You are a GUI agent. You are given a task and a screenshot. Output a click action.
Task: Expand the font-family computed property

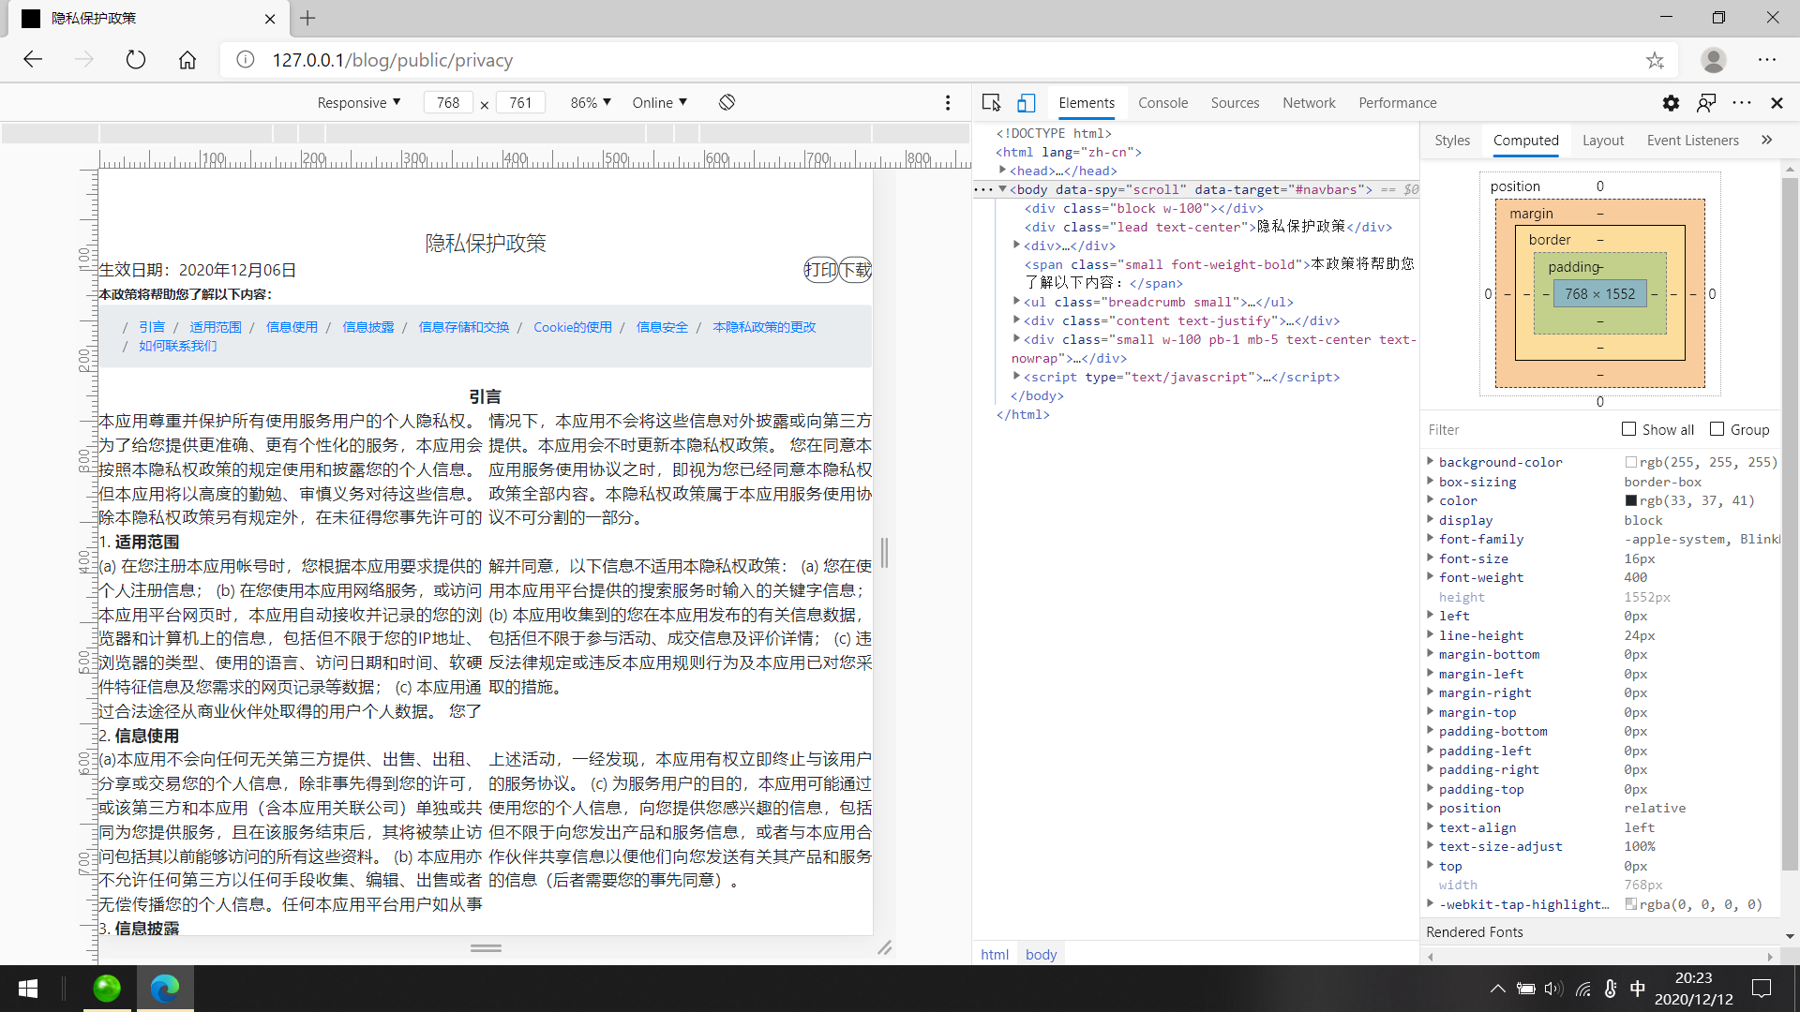(x=1431, y=538)
